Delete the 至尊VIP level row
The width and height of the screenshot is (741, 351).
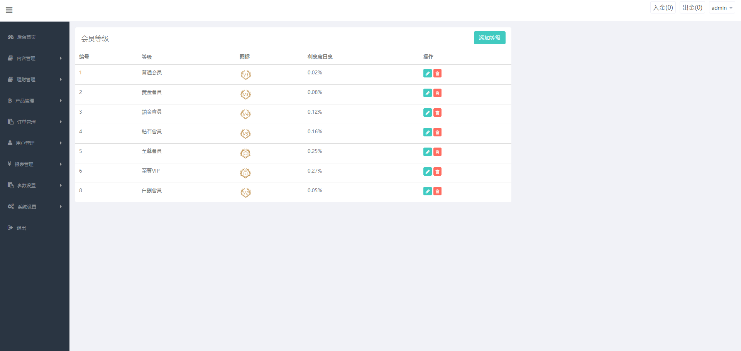437,172
